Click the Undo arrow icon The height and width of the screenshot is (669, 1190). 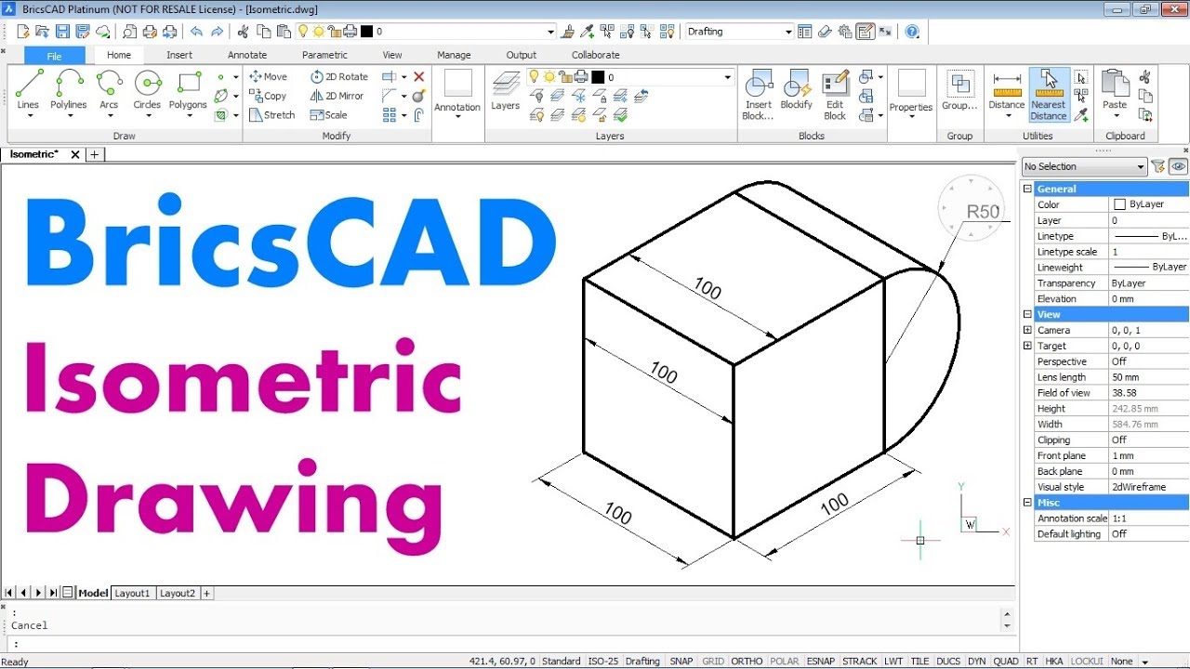(196, 32)
